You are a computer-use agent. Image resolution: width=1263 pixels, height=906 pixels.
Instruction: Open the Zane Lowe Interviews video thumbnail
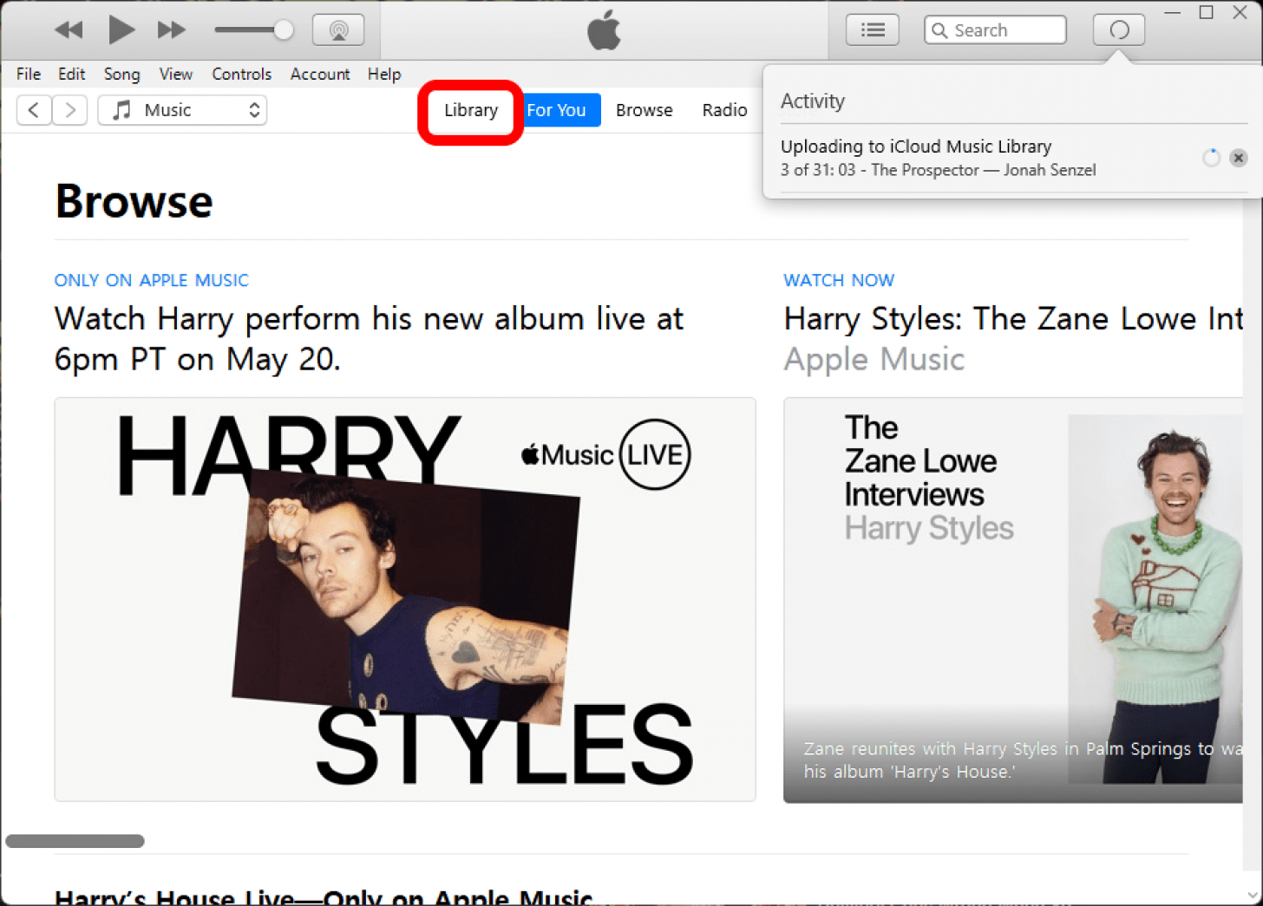[1012, 599]
